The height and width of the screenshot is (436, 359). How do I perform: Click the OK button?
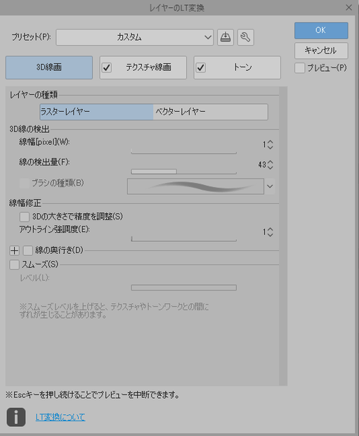[321, 30]
